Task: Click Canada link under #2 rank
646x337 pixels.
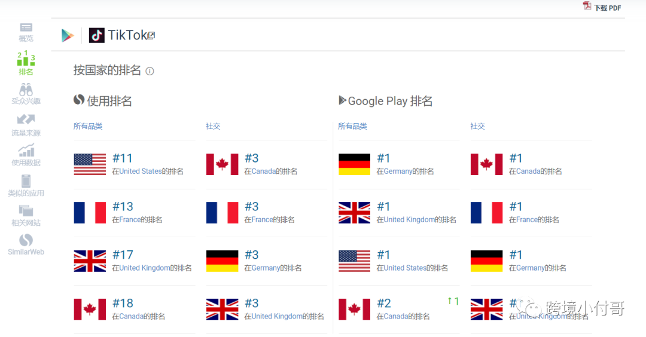Action: [x=395, y=317]
